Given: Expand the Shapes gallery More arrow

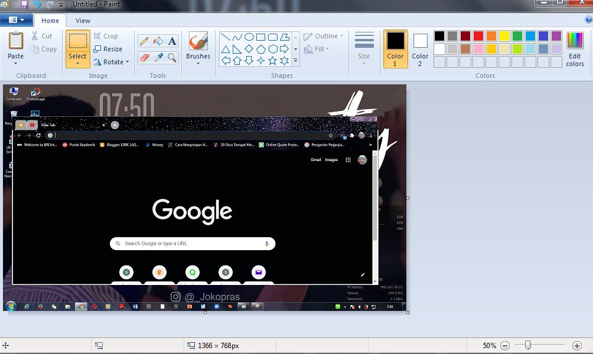Looking at the screenshot, I should [x=295, y=60].
